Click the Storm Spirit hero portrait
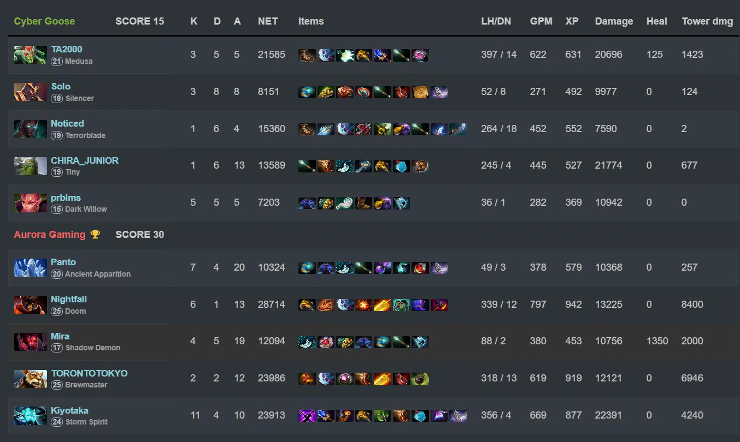The width and height of the screenshot is (740, 442). click(x=30, y=416)
